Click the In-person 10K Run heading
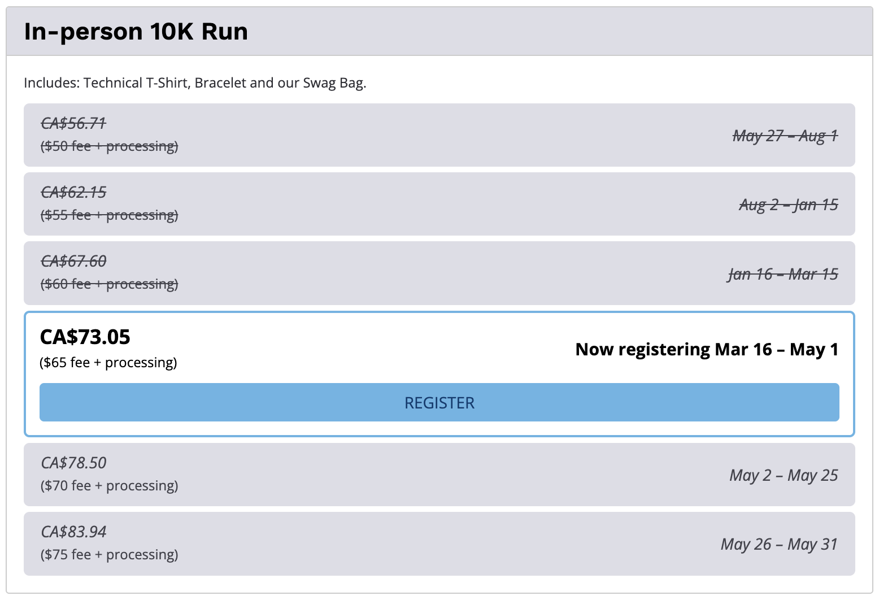The width and height of the screenshot is (879, 600). (x=136, y=32)
